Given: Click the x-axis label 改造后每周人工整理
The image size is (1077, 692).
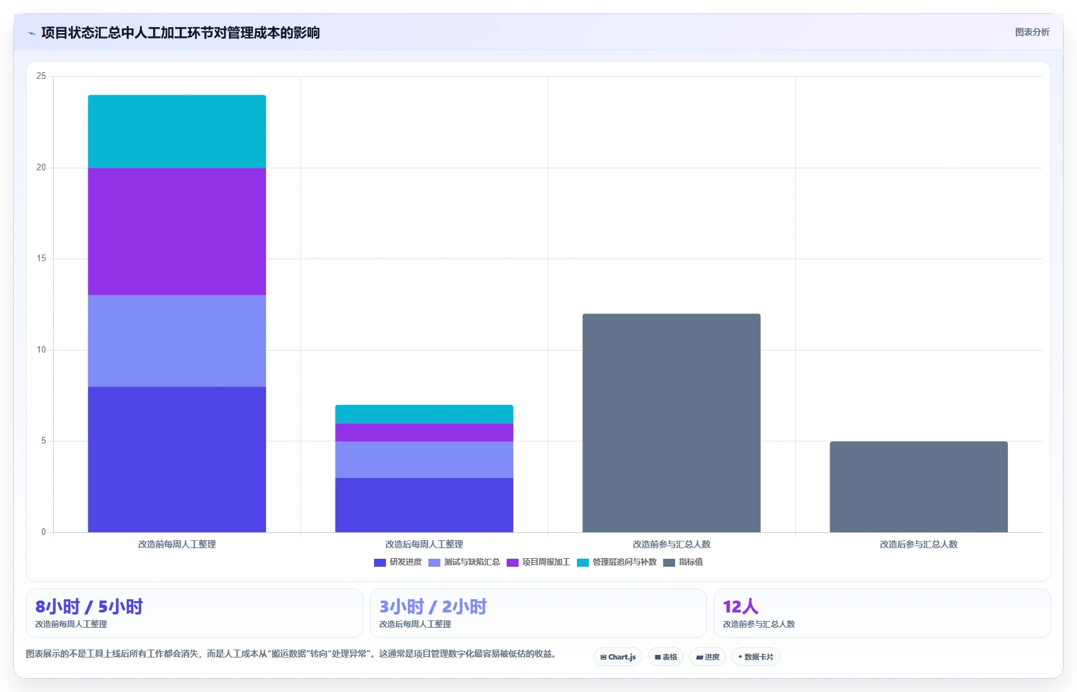Looking at the screenshot, I should [x=424, y=544].
